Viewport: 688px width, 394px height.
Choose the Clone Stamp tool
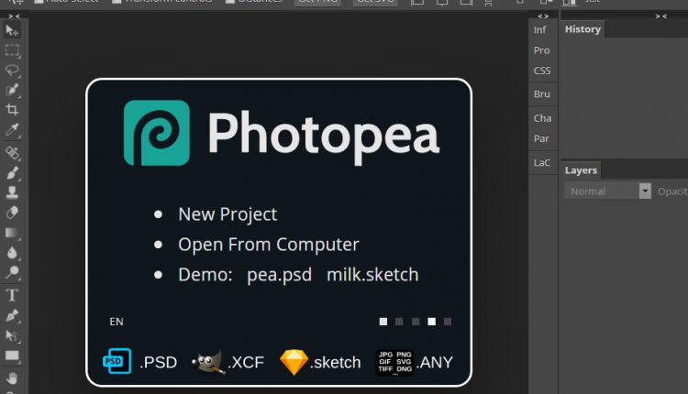[x=13, y=192]
